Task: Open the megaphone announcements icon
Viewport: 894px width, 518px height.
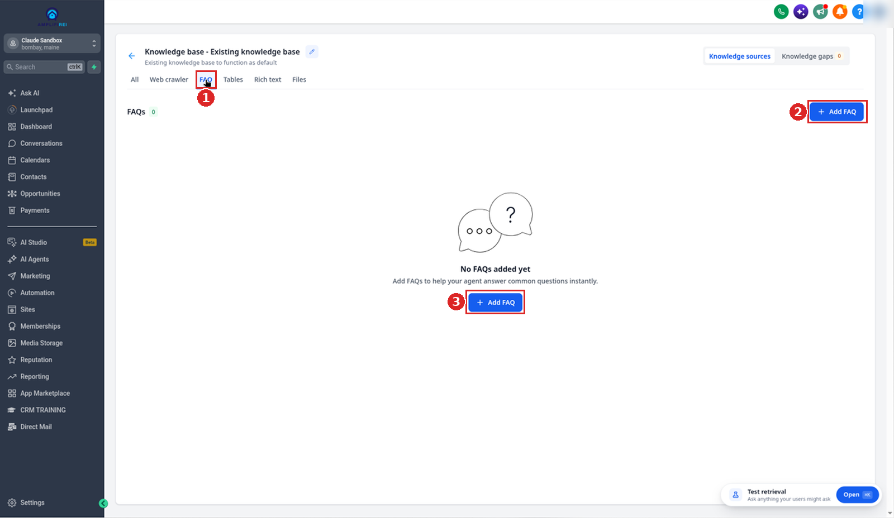Action: [820, 11]
